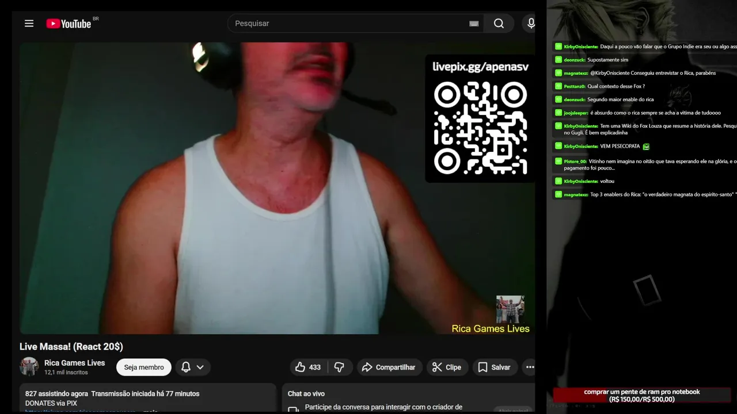Toggle notification bell for the channel

click(x=186, y=367)
